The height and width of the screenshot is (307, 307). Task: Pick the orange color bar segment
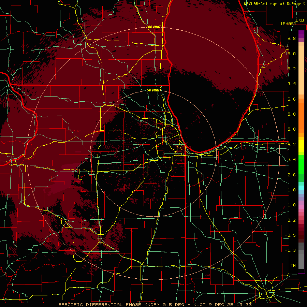[x=301, y=117]
